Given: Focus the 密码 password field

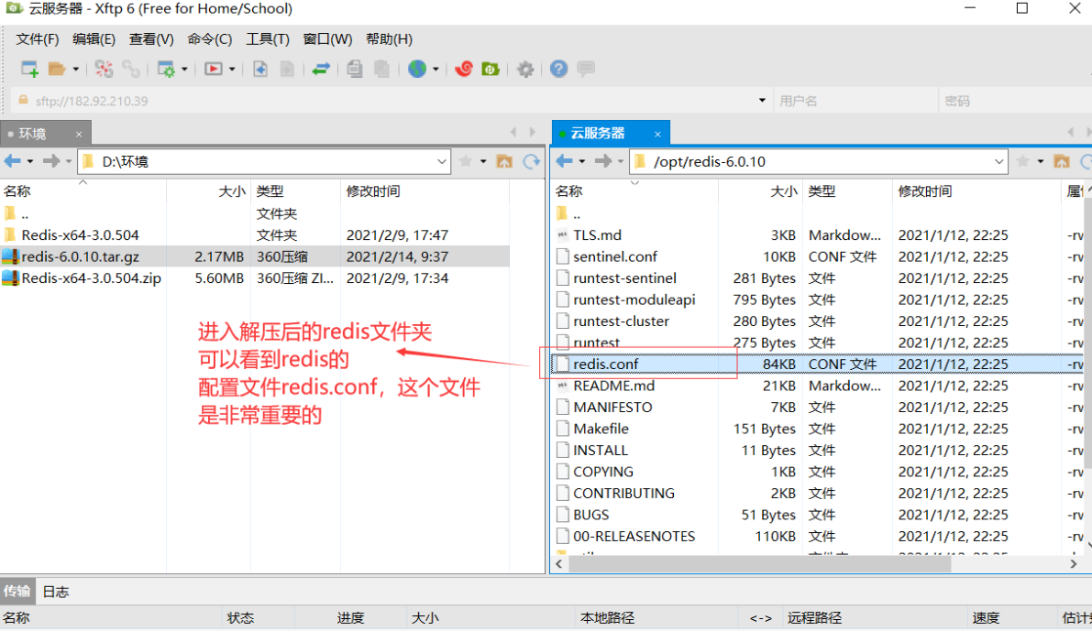Looking at the screenshot, I should 1015,101.
